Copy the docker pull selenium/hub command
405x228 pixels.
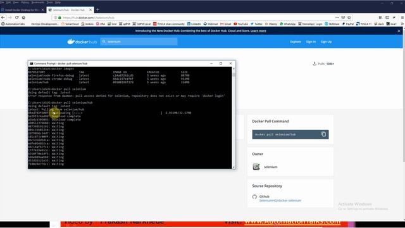(323, 134)
